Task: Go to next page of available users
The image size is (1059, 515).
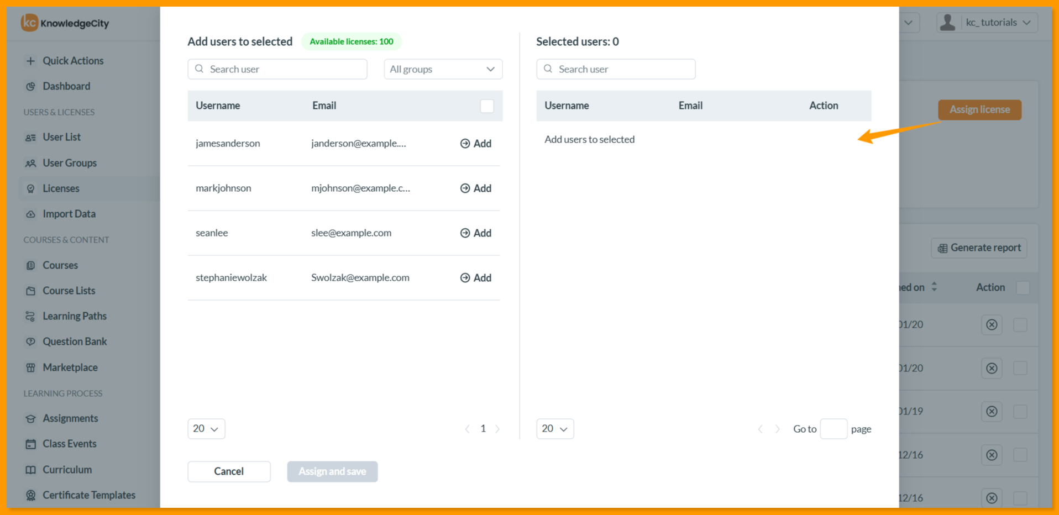Action: pos(497,429)
